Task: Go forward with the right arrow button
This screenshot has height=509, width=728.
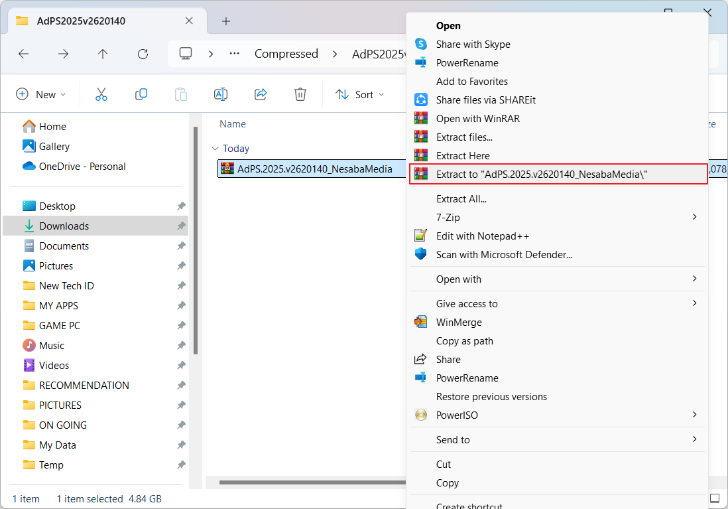Action: (63, 54)
